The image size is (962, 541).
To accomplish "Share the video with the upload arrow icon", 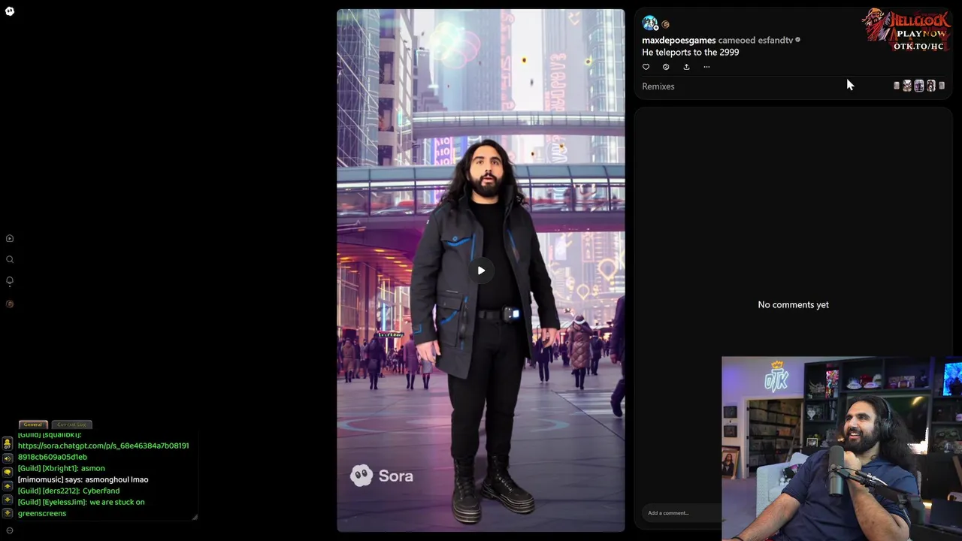I will pos(686,67).
